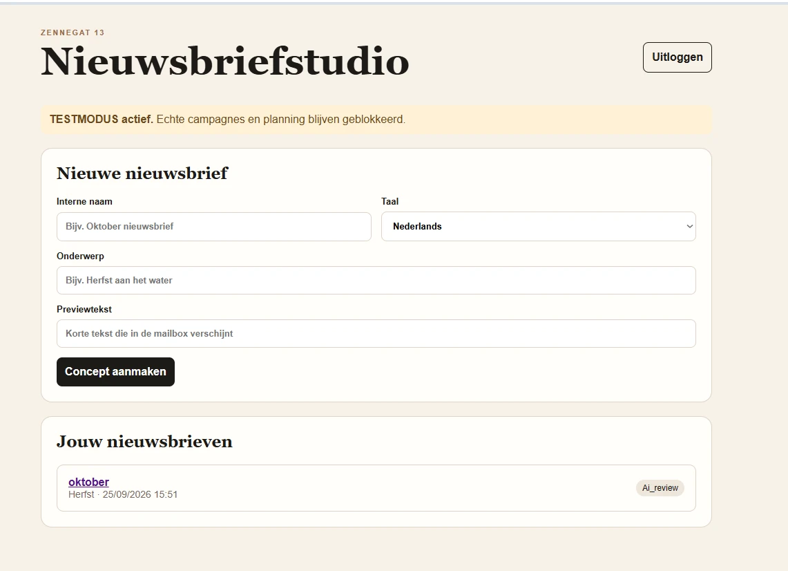Click into the Onderwerp text field
This screenshot has height=571, width=788.
[376, 280]
